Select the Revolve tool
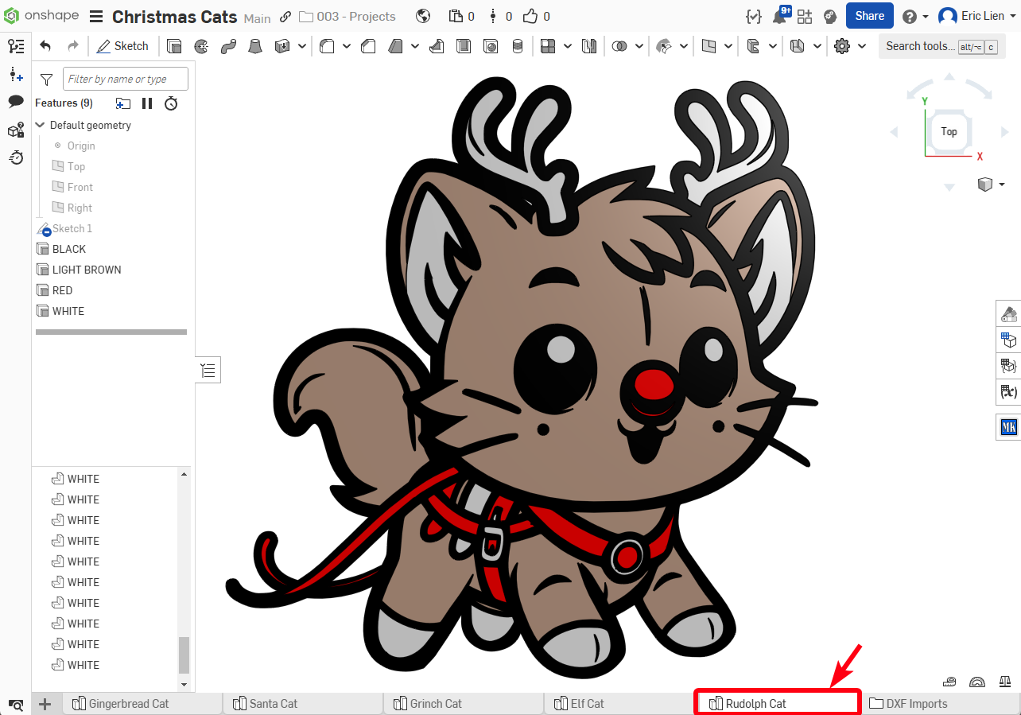Screen dimensions: 1021x715 tap(201, 46)
